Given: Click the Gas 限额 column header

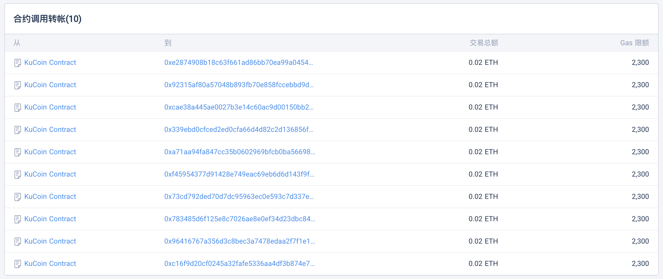Looking at the screenshot, I should [634, 43].
